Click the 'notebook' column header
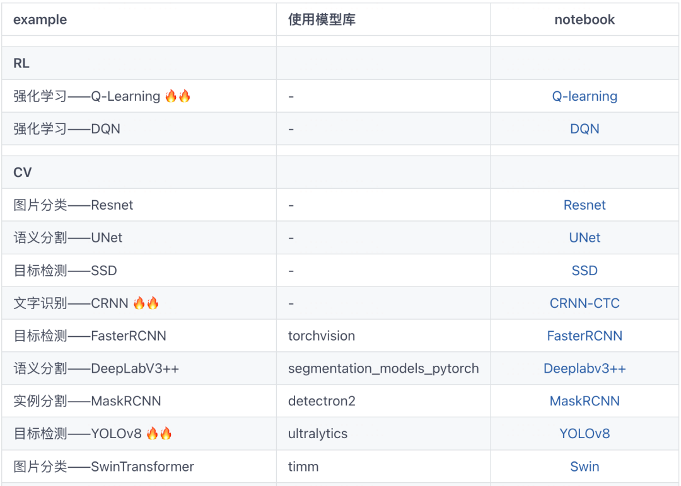 pos(585,20)
